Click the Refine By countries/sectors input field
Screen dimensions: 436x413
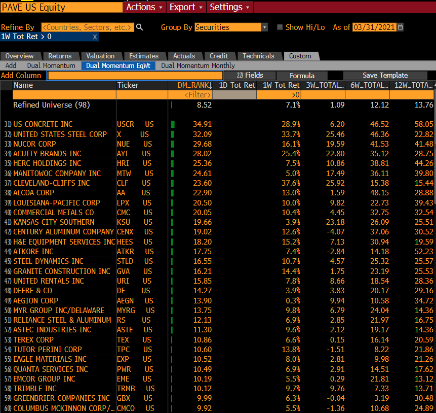87,27
